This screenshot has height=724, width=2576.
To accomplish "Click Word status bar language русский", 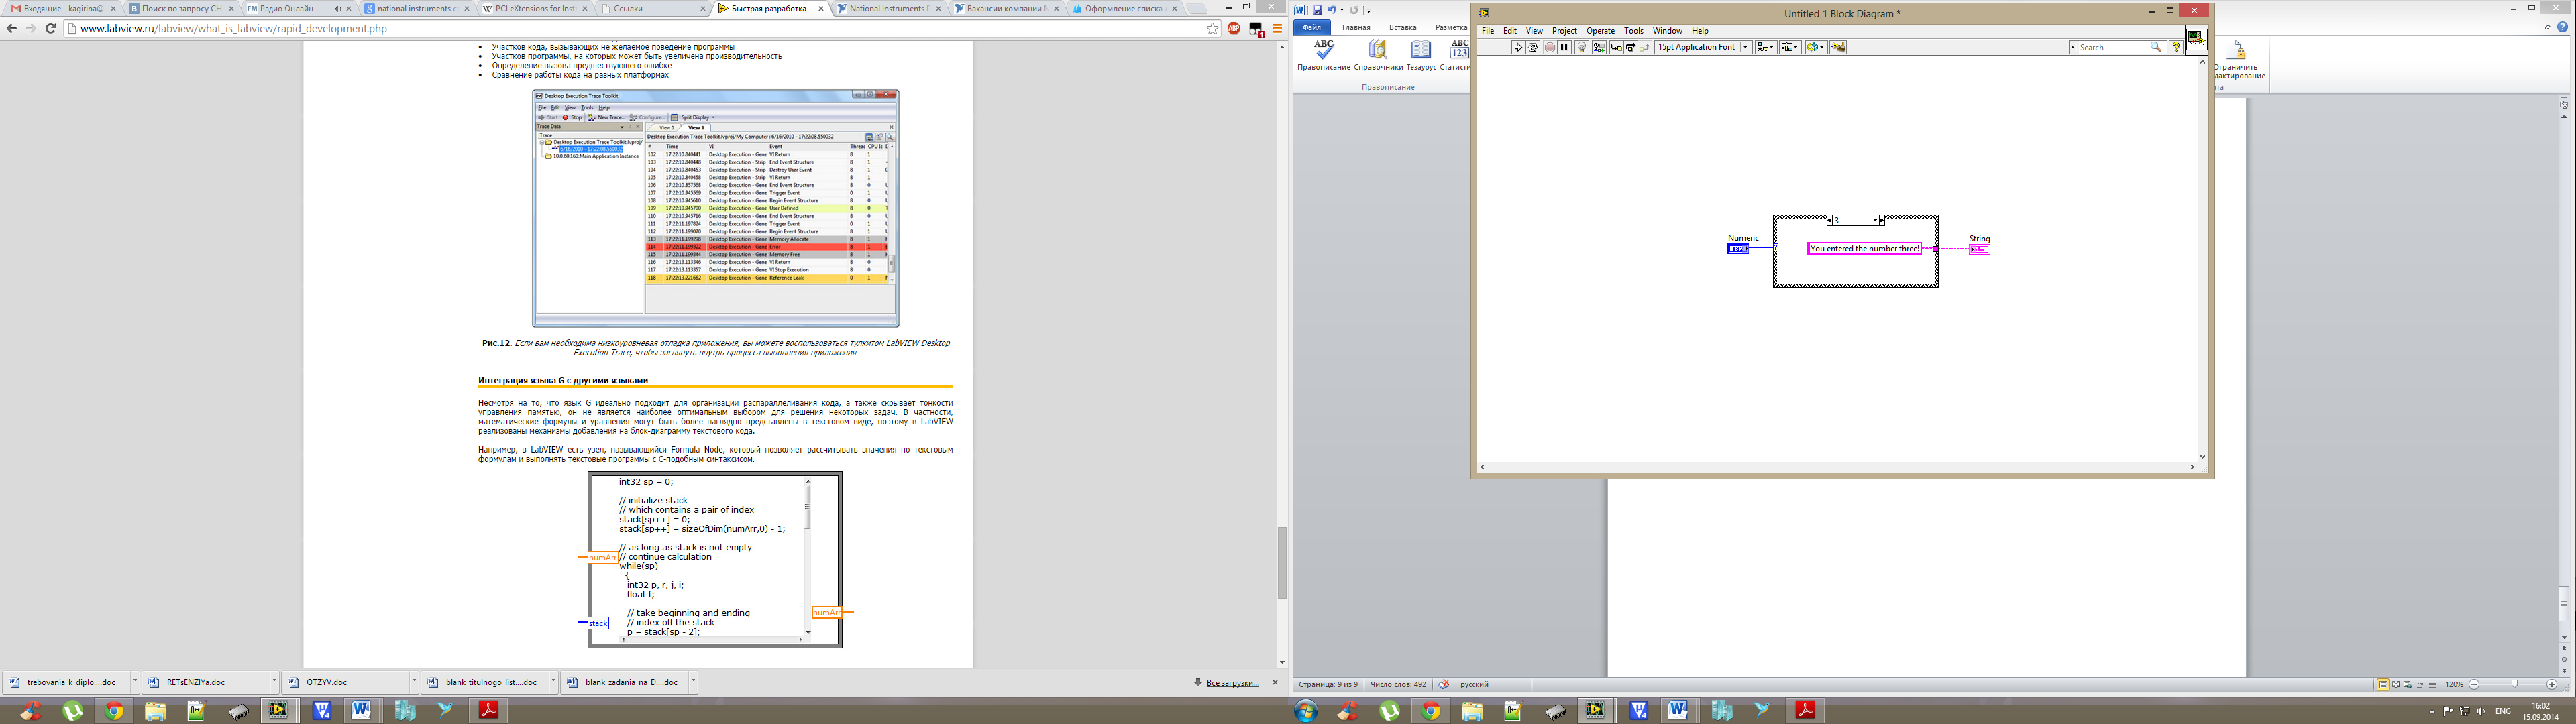I will click(x=1474, y=684).
